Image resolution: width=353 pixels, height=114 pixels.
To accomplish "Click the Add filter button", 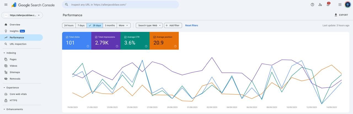I will point(173,25).
